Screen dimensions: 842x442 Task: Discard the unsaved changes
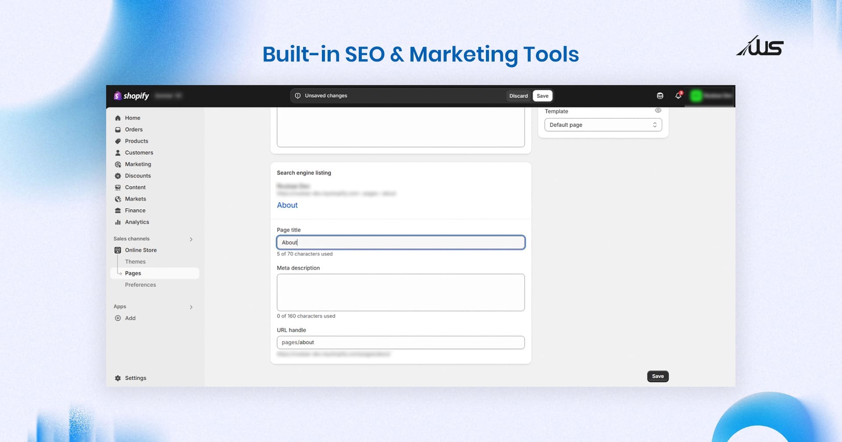click(518, 96)
